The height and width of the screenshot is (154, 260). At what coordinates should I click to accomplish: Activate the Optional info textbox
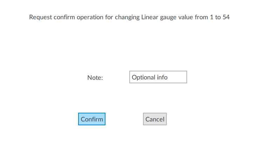158,77
